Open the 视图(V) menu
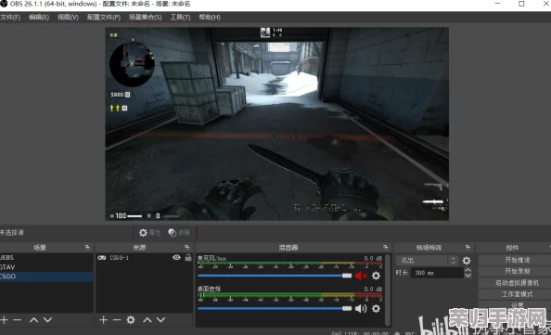551x335 pixels. (68, 17)
